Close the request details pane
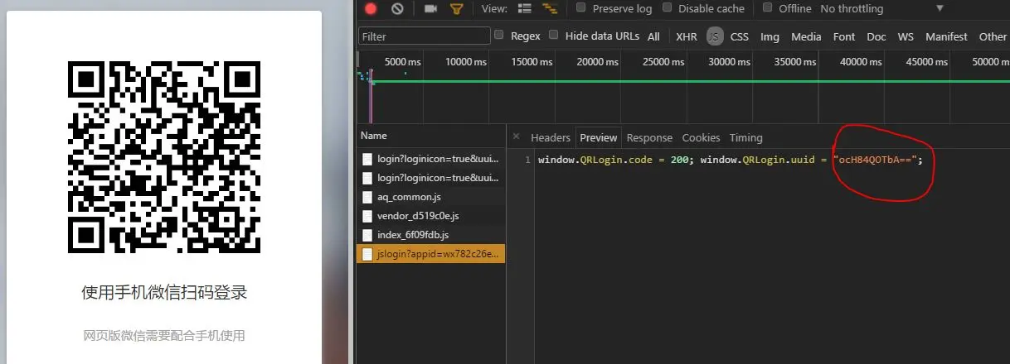The width and height of the screenshot is (1010, 364). (516, 136)
